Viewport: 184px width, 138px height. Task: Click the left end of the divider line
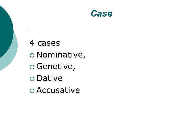[x=28, y=31]
